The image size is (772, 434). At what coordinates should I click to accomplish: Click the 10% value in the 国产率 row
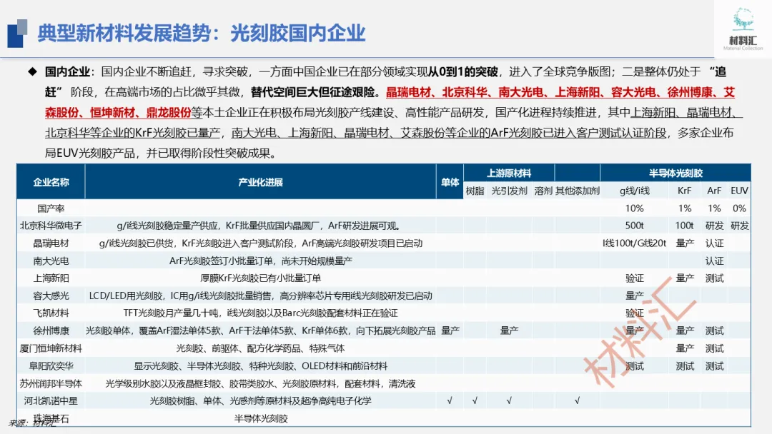[x=634, y=208]
